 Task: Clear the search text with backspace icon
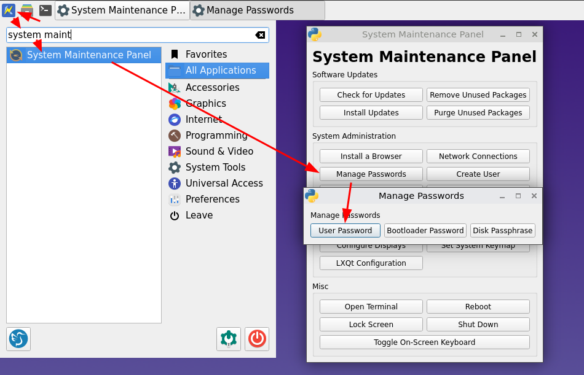point(260,35)
